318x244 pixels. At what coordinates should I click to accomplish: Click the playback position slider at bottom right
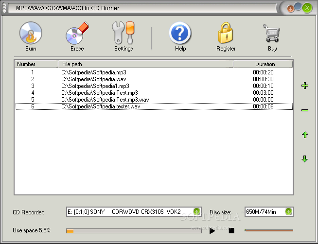coord(269,230)
